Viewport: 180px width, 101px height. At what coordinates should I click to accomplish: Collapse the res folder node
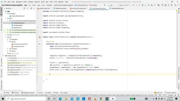6,37
